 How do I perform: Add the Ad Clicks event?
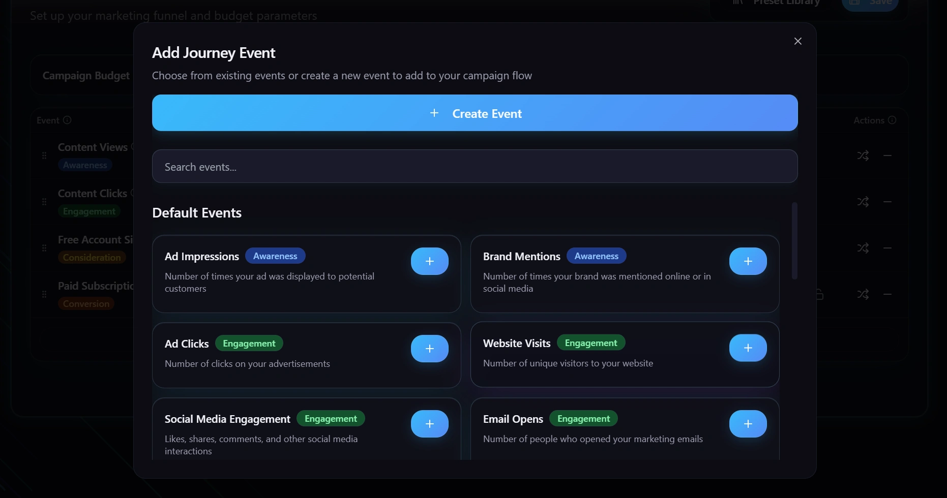[x=429, y=349]
